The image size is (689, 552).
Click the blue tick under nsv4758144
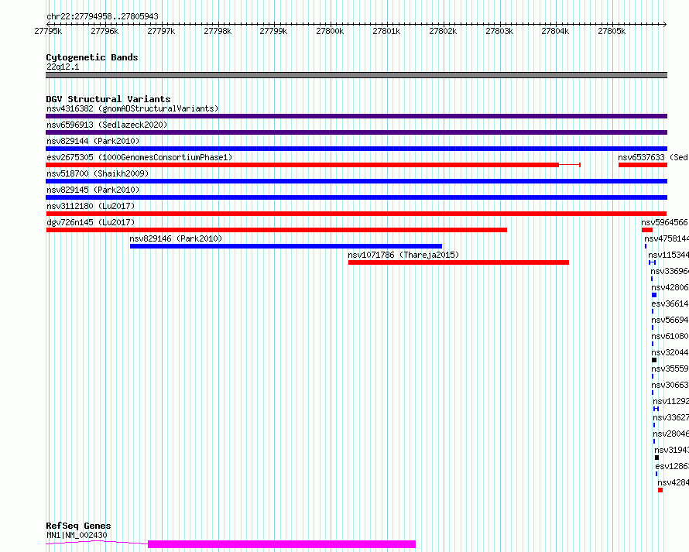646,246
